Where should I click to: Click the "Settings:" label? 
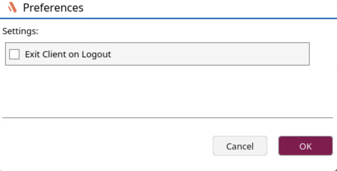[x=20, y=31]
